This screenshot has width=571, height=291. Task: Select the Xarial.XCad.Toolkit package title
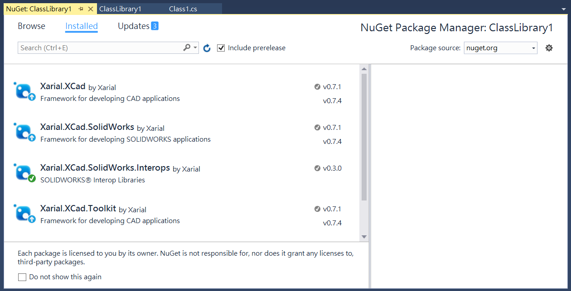(x=78, y=209)
